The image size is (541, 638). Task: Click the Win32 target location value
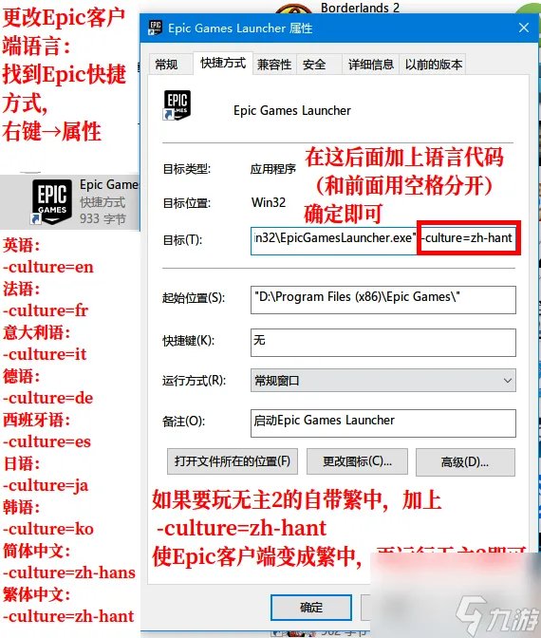coord(269,202)
